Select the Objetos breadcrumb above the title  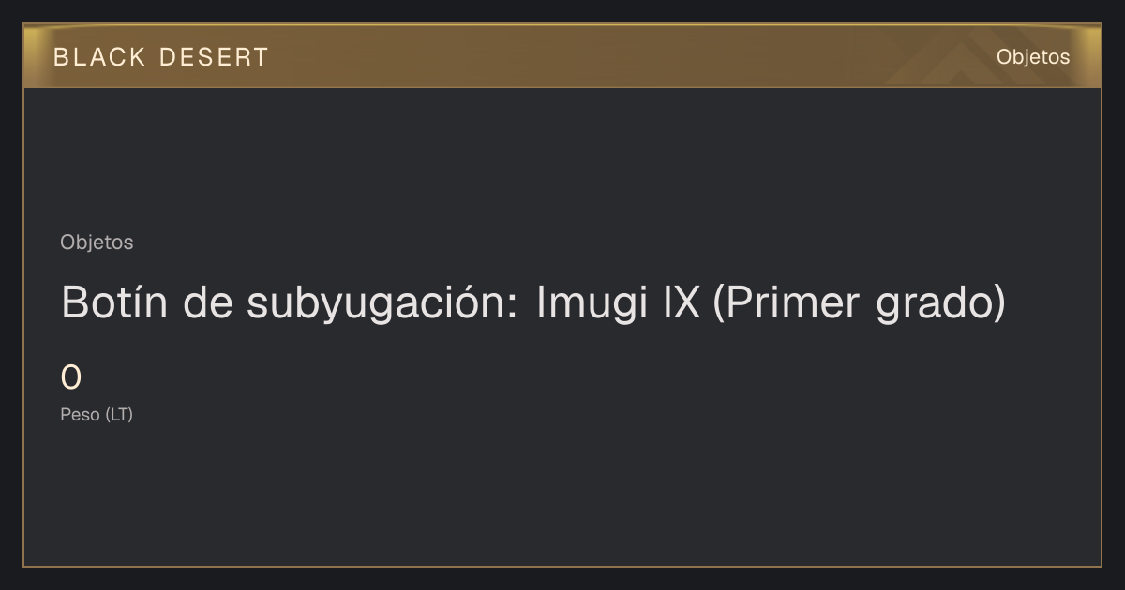pyautogui.click(x=97, y=243)
